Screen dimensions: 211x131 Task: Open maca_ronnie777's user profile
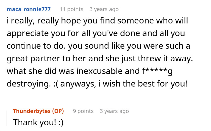coord(29,9)
